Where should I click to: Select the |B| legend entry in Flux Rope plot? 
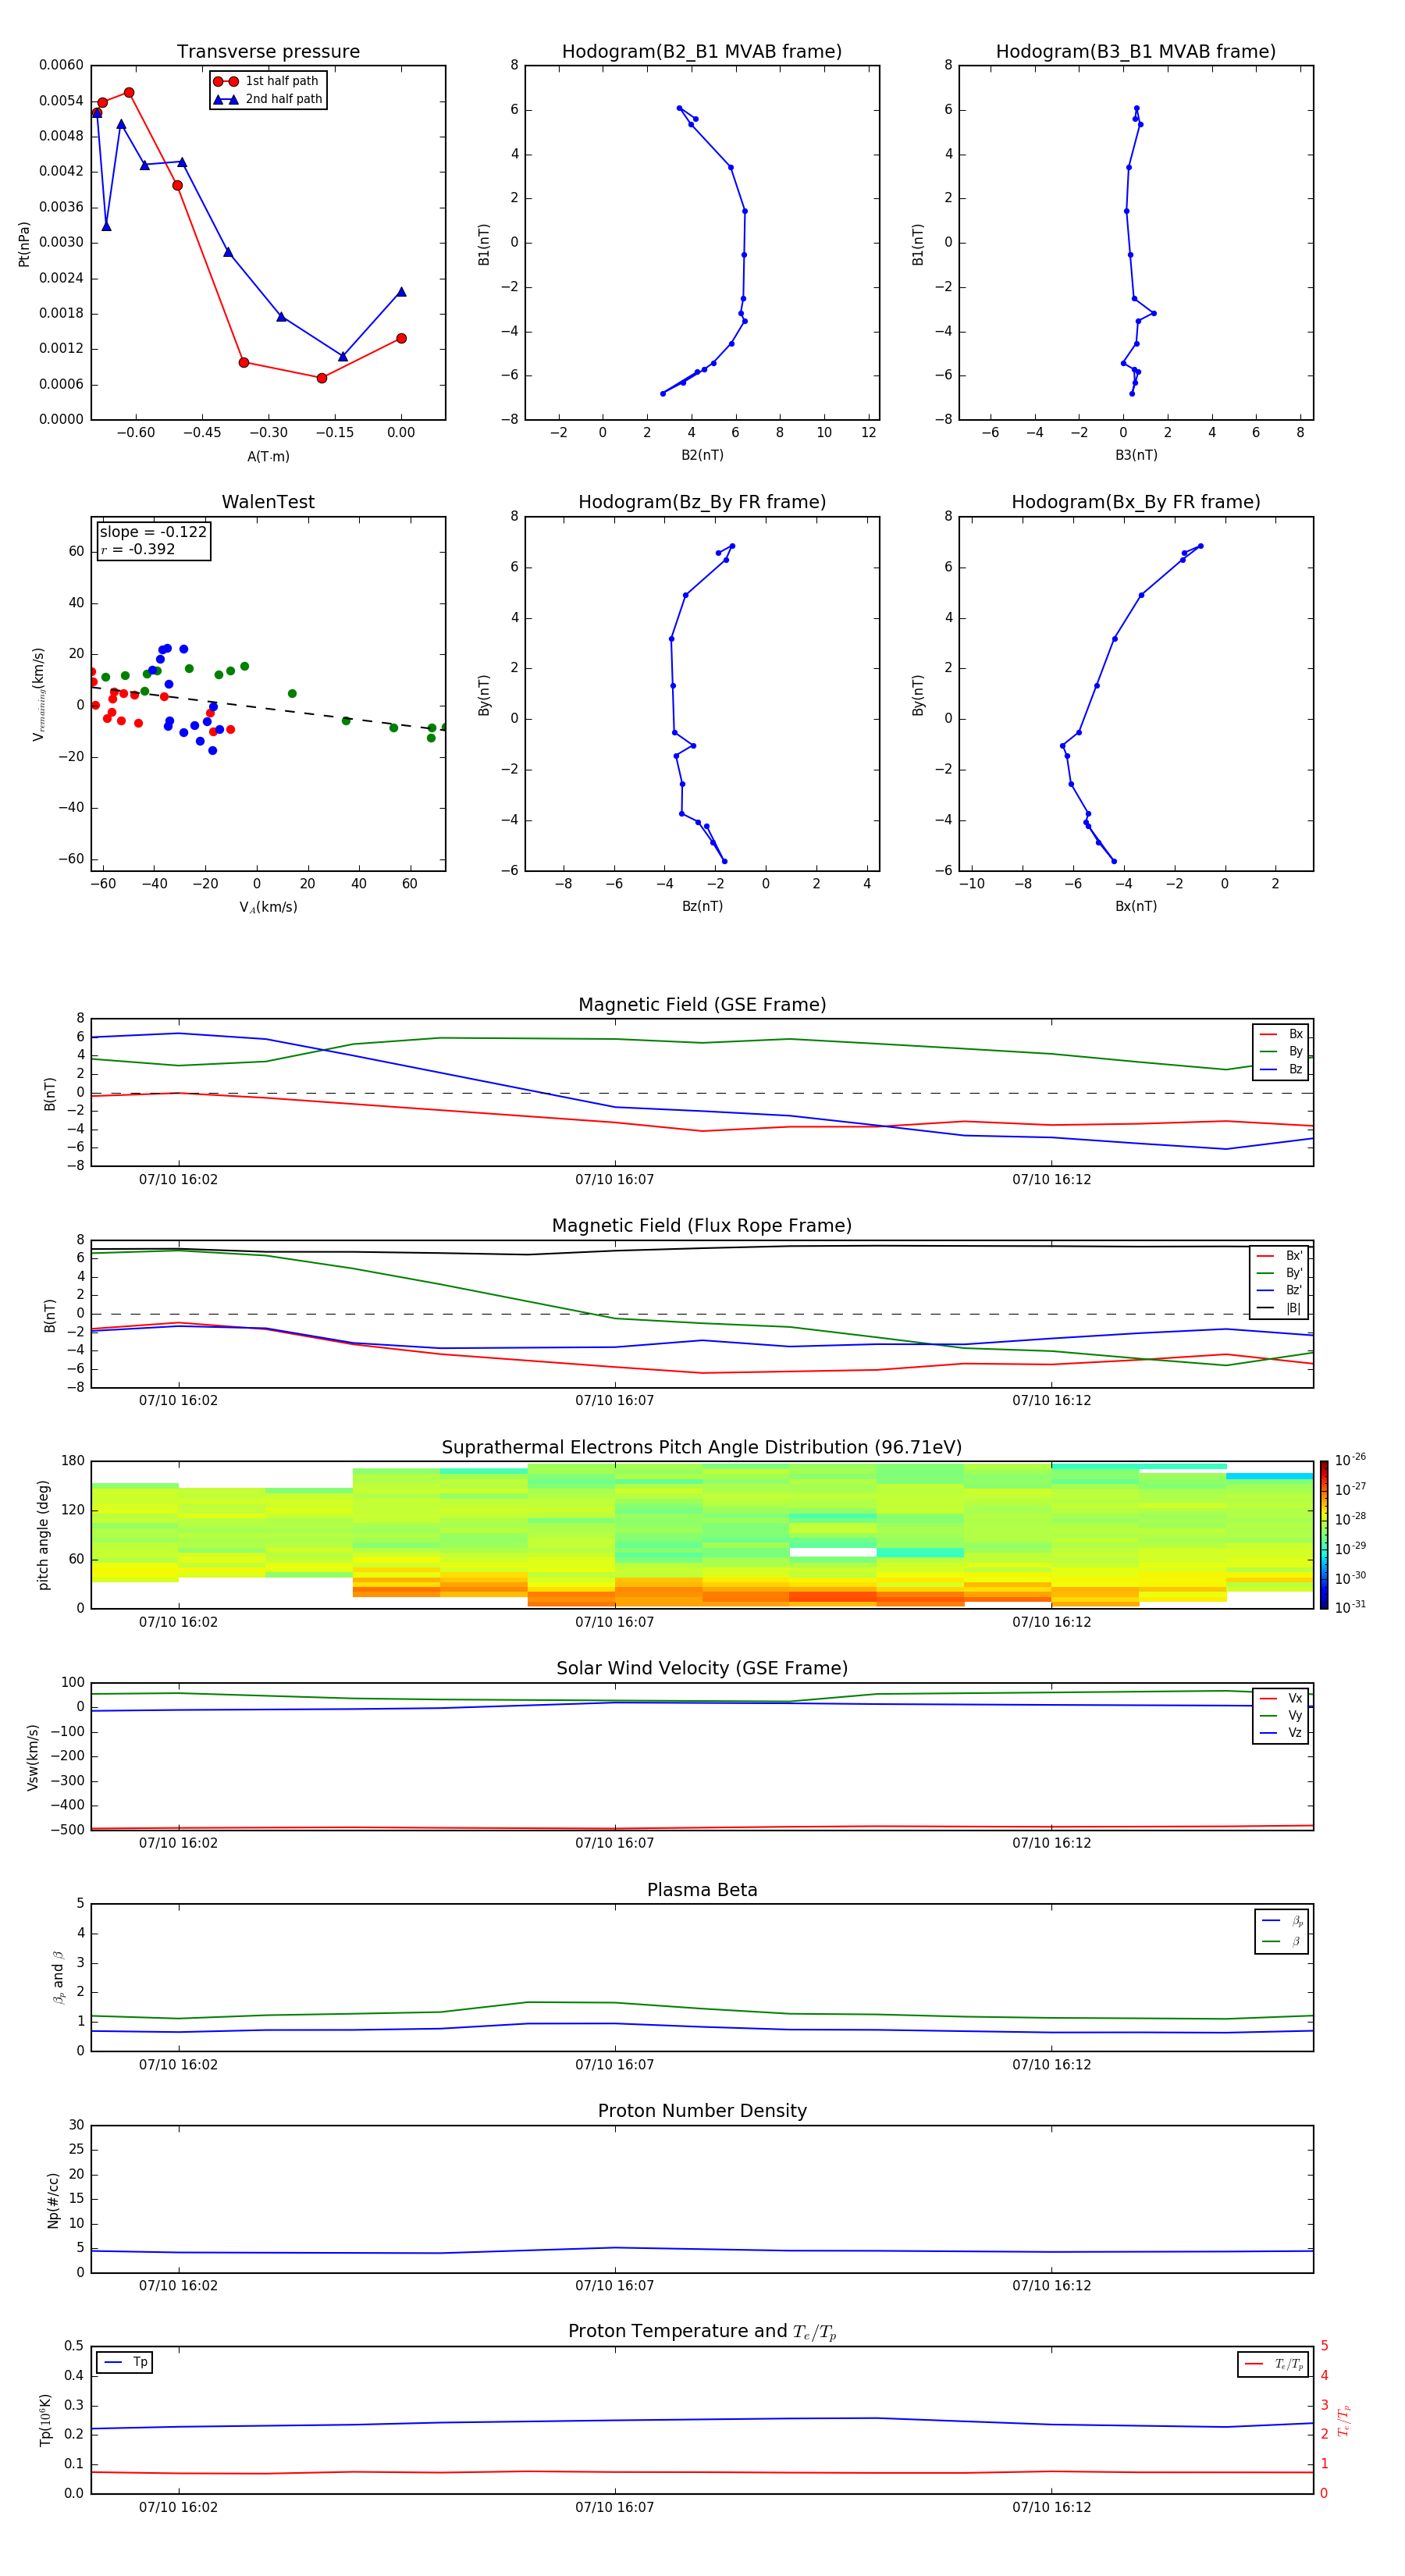(1280, 1309)
